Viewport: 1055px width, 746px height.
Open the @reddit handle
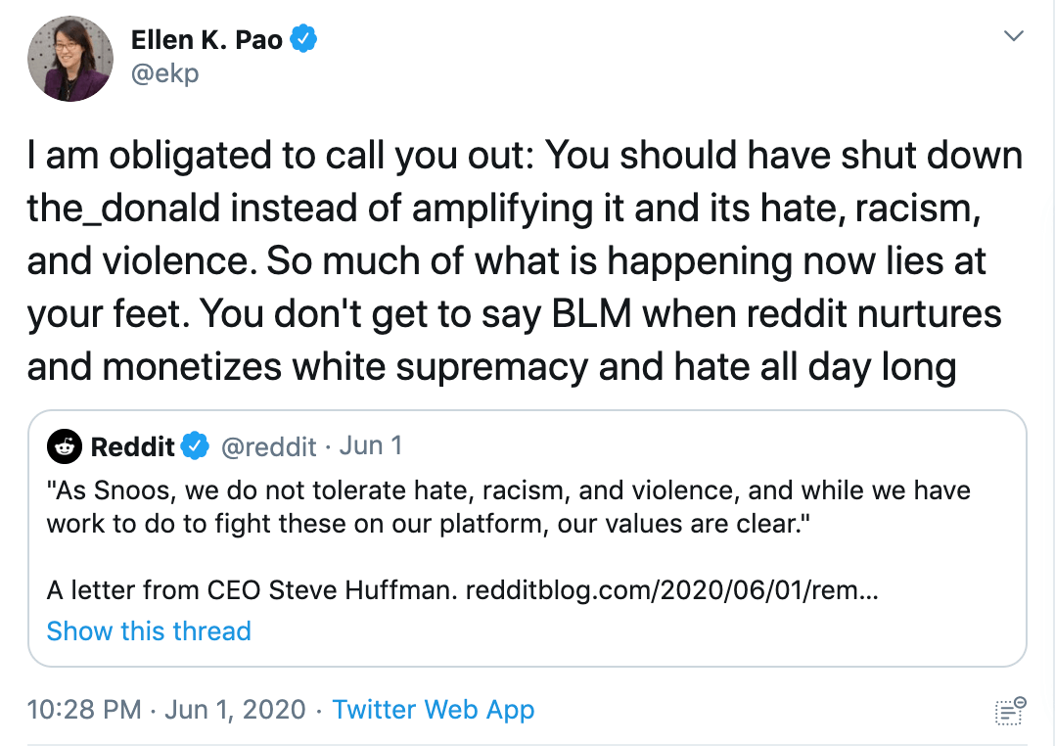[x=268, y=446]
